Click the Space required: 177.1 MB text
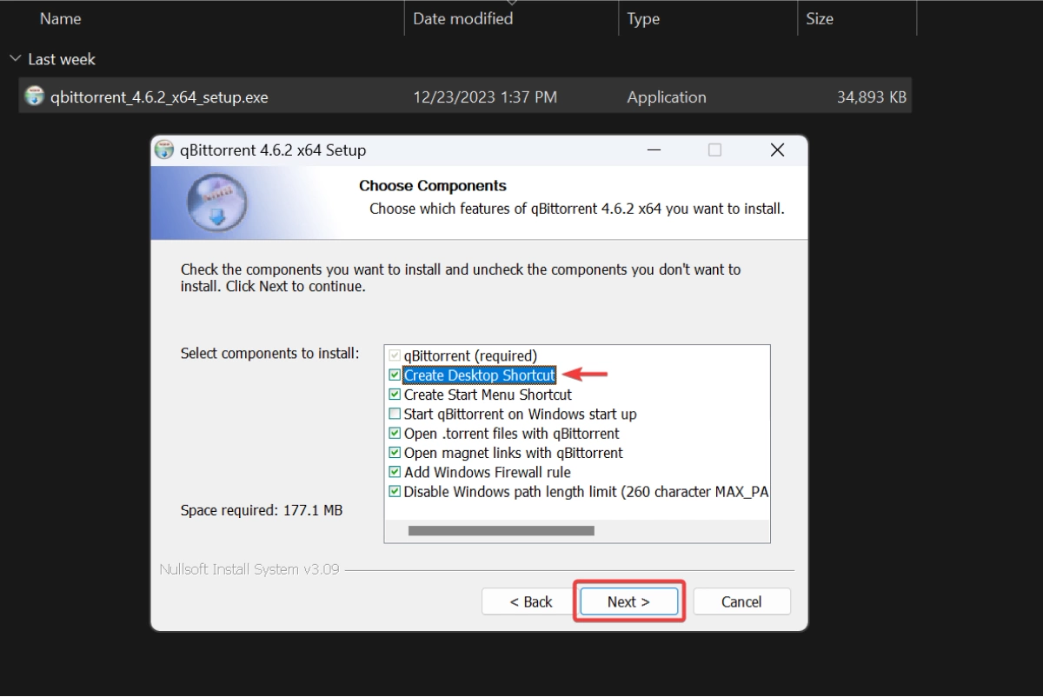The width and height of the screenshot is (1043, 697). 262,510
